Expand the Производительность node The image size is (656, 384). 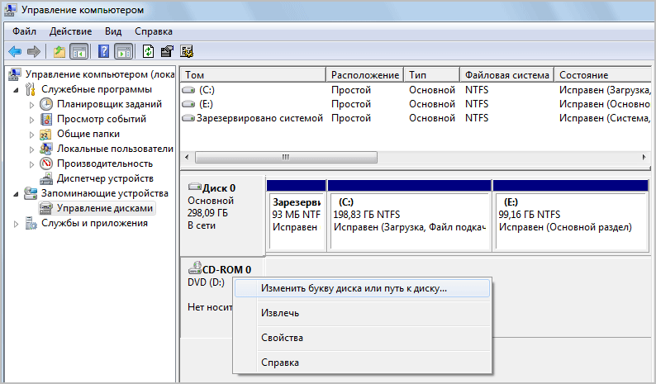(x=31, y=164)
